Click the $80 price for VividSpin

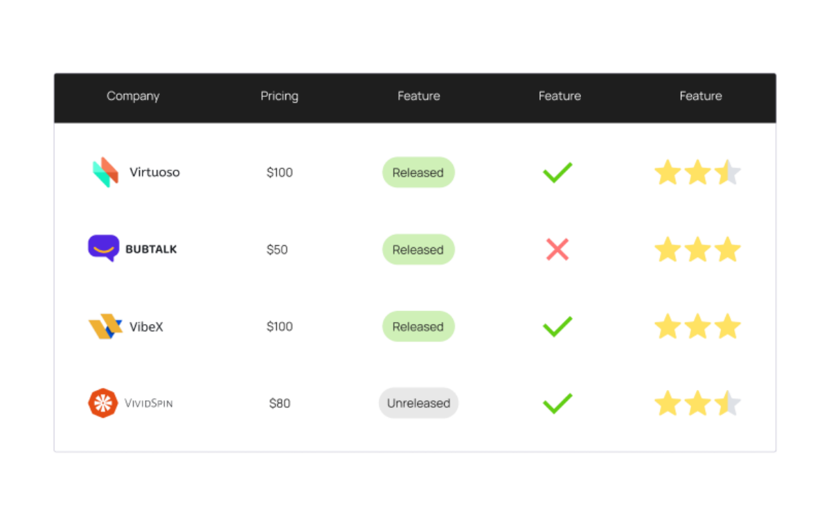(280, 403)
